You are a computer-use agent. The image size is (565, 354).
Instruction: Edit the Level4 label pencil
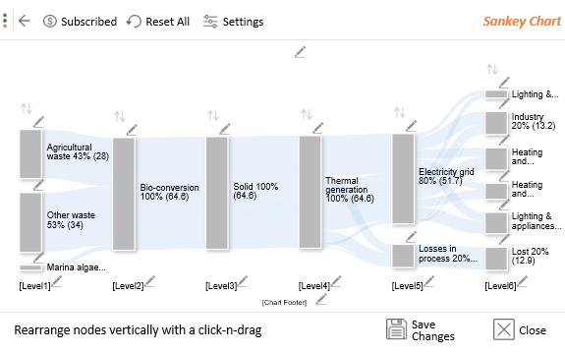(x=336, y=282)
